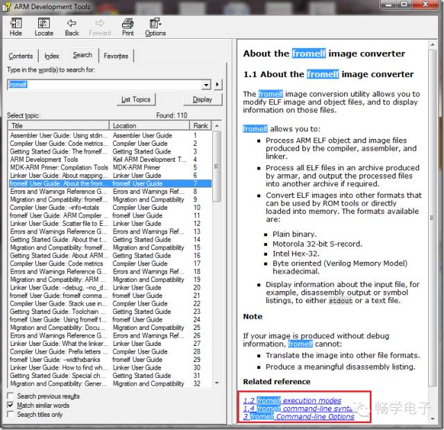Click the Display button

[203, 99]
